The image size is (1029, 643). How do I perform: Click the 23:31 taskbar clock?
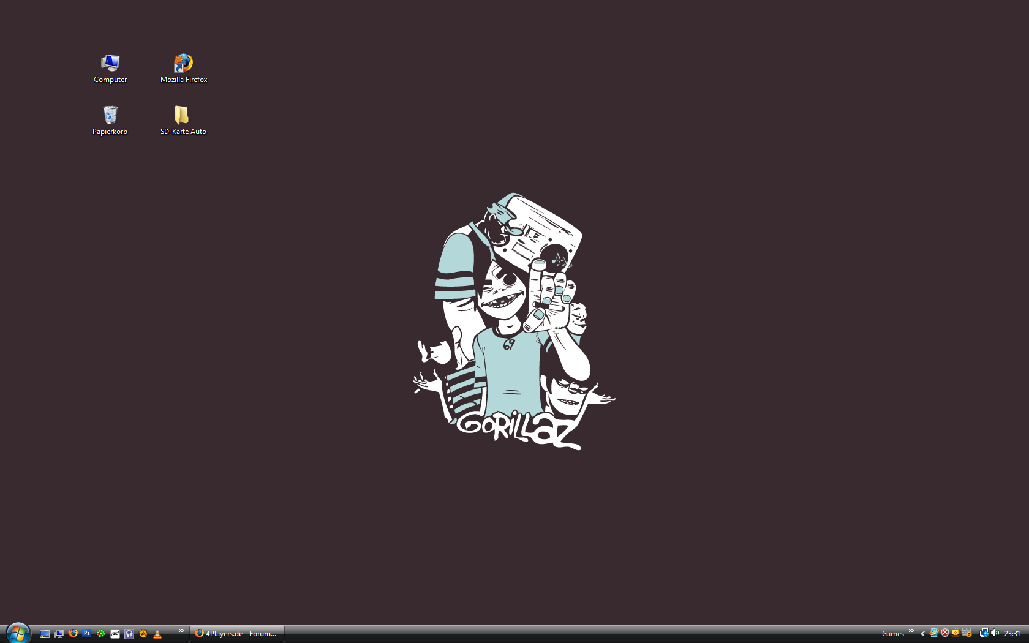coord(1012,634)
